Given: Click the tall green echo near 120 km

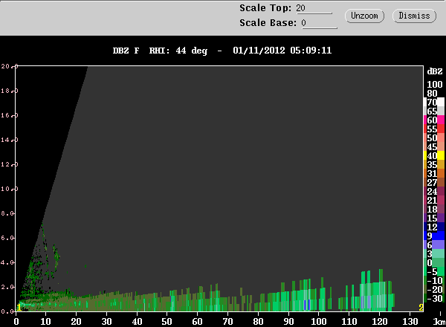Looking at the screenshot, I should tap(381, 288).
